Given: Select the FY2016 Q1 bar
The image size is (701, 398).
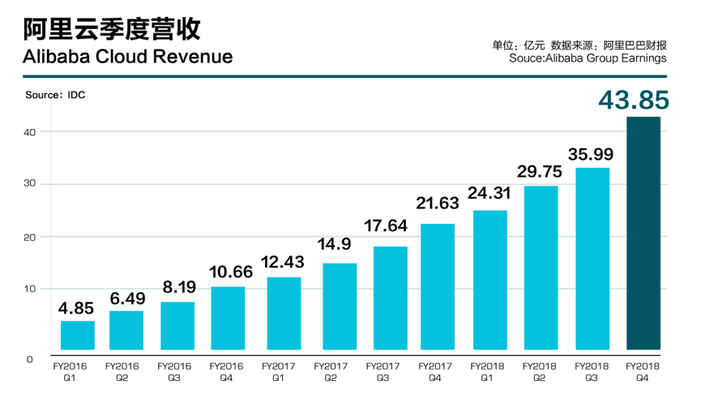Looking at the screenshot, I should click(x=78, y=336).
